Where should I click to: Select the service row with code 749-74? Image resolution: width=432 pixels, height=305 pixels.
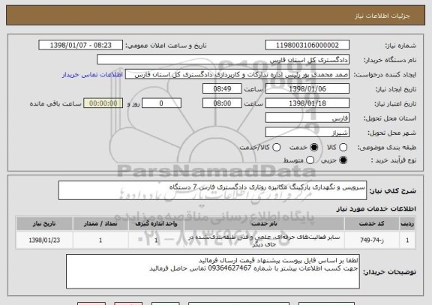point(215,241)
